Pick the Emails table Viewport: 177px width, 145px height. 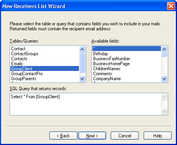tap(44, 64)
